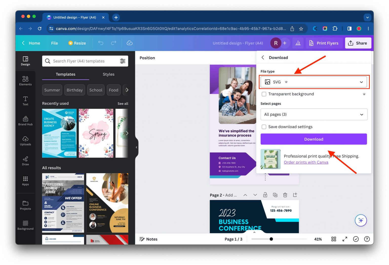Click the Magic assistant sparkle button
Viewport: 389px width, 265px height.
pos(361,220)
